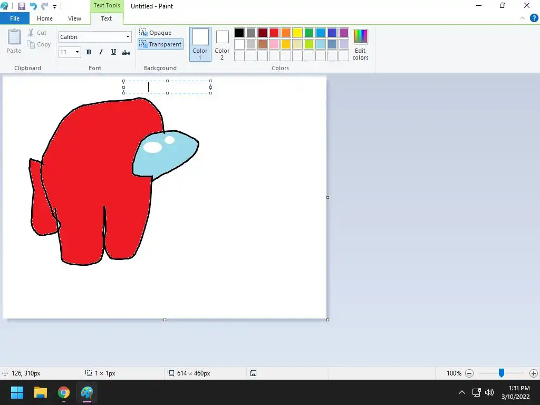Click the Paste clipboard button
This screenshot has width=540, height=405.
point(14,41)
